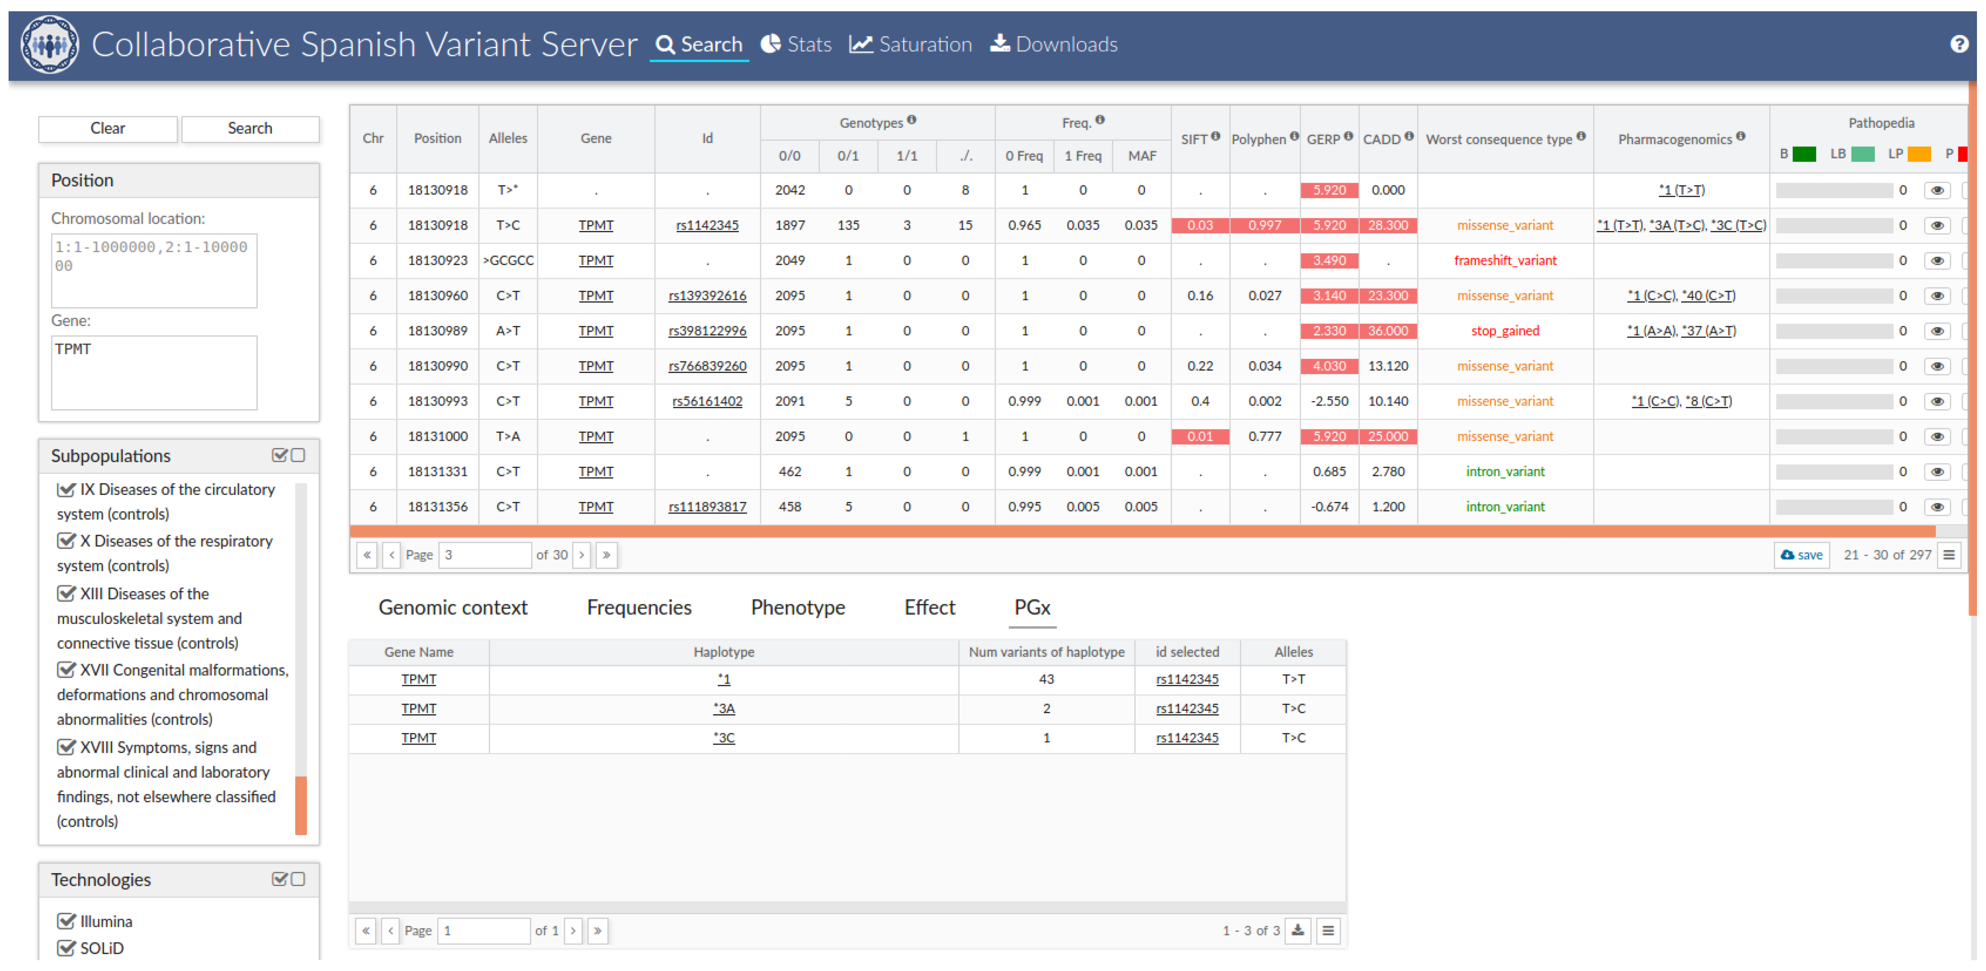1986x971 pixels.
Task: Uncheck the Illumina technology checkbox
Action: tap(66, 921)
